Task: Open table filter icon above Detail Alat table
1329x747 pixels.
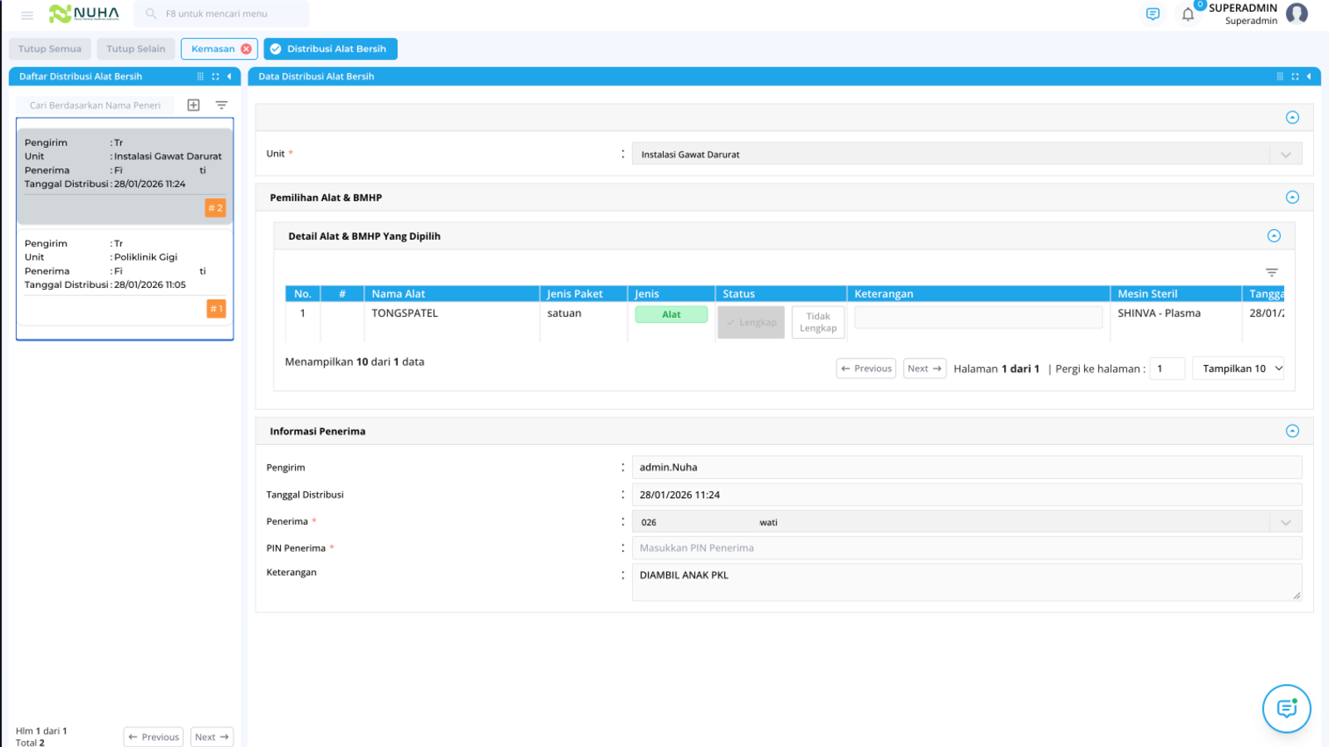Action: point(1272,272)
